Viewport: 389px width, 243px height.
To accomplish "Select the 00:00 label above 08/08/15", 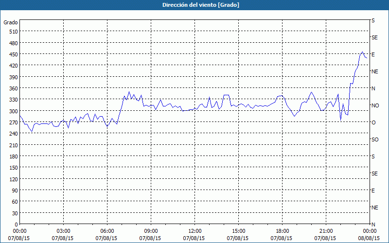I will coord(370,231).
